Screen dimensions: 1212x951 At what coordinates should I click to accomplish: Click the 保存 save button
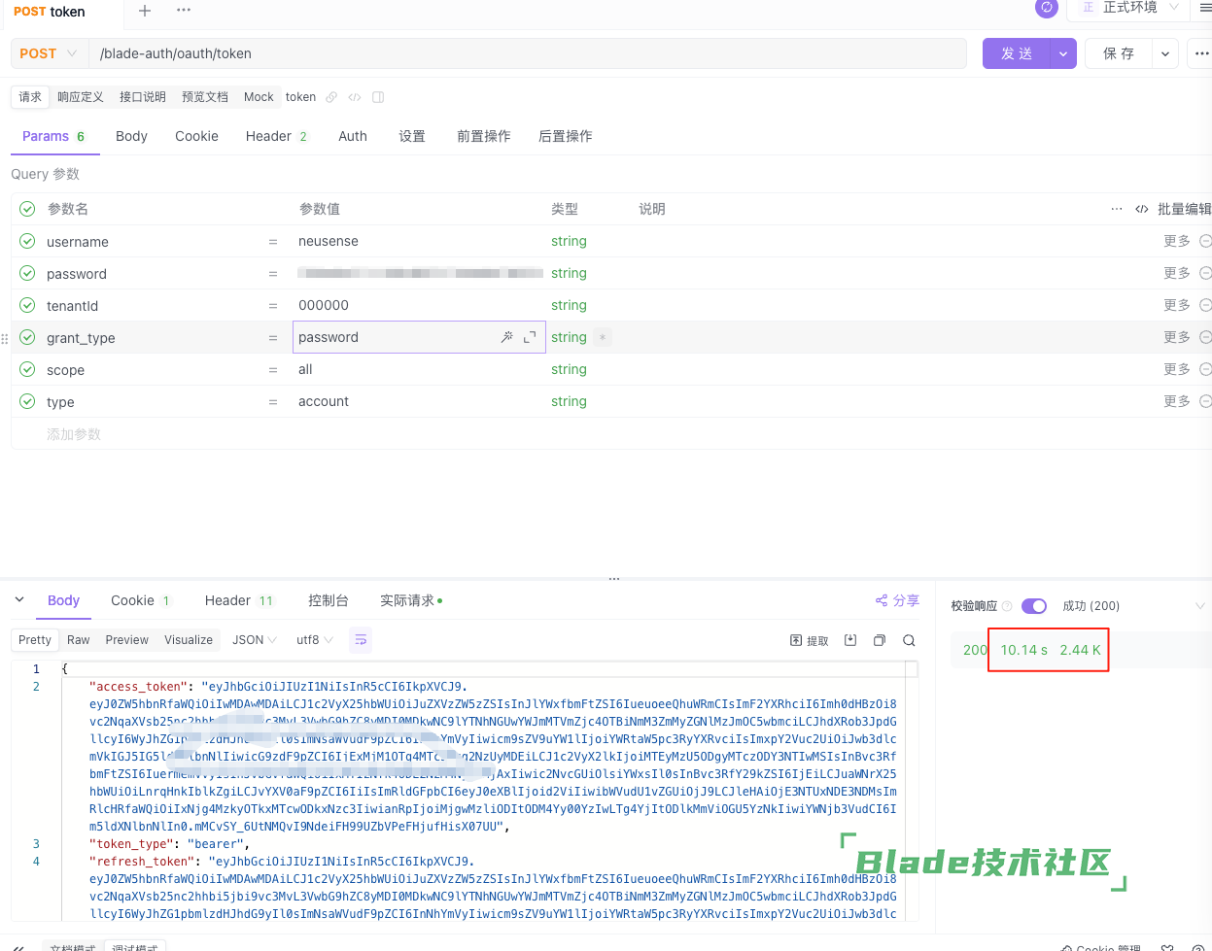(x=1119, y=53)
